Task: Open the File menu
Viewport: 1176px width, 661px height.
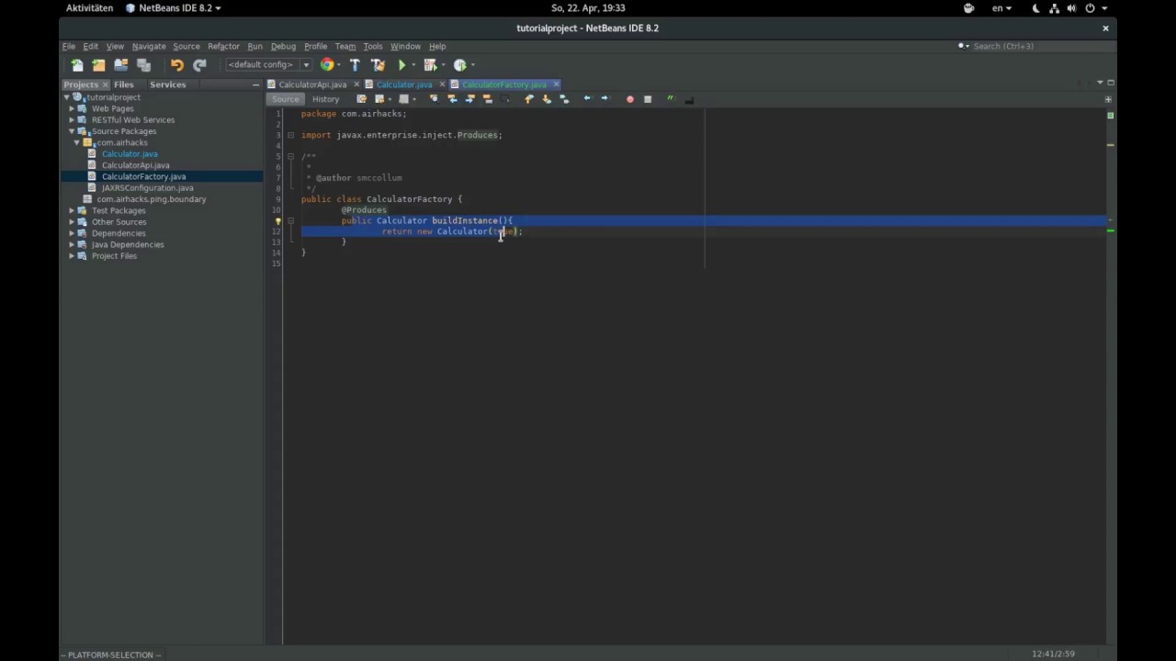Action: [x=69, y=46]
